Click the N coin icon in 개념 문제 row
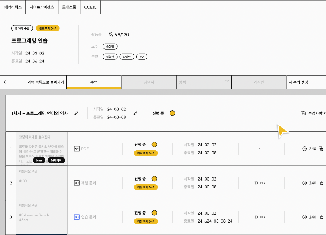 click(304, 183)
